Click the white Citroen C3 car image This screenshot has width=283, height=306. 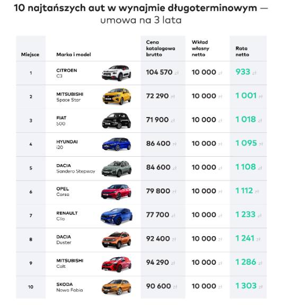point(117,73)
